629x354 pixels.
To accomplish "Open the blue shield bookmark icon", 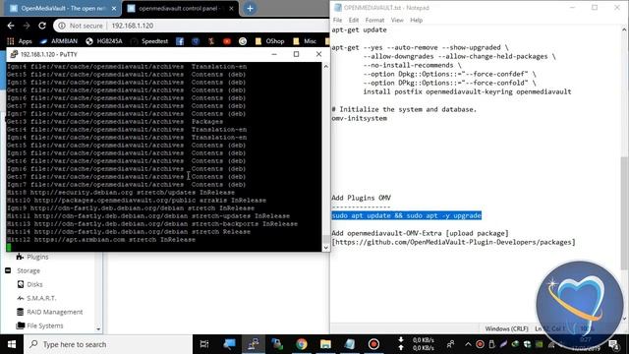I will [196, 41].
